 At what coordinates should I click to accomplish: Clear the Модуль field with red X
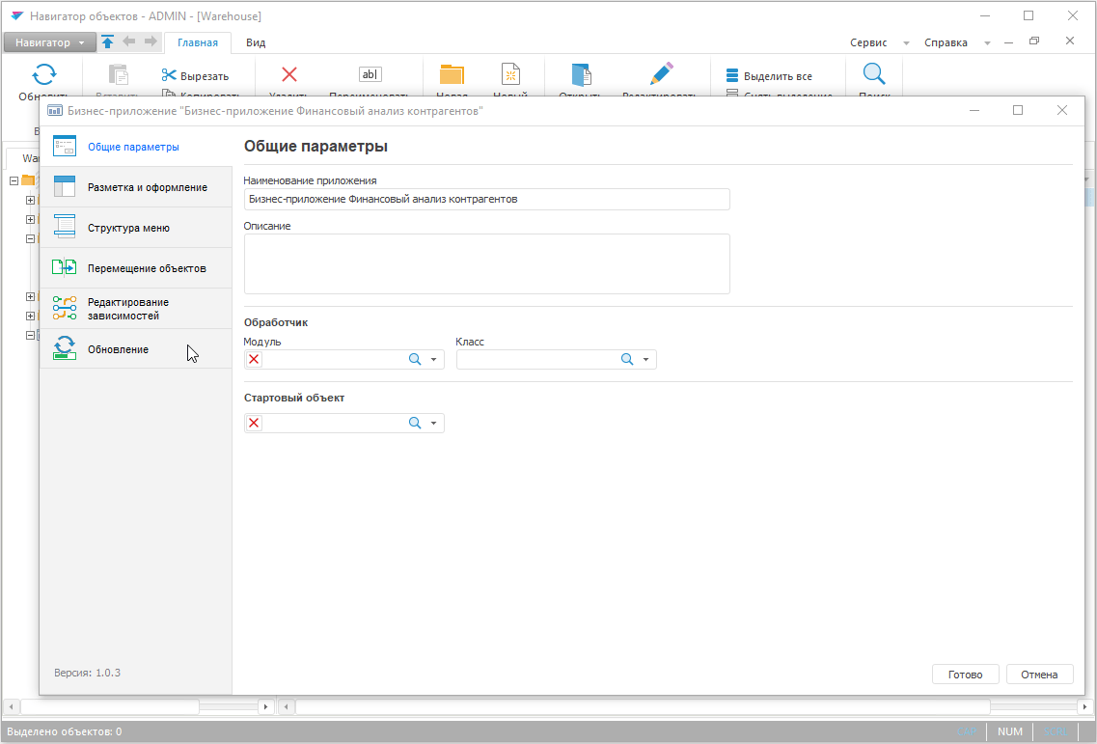[255, 359]
